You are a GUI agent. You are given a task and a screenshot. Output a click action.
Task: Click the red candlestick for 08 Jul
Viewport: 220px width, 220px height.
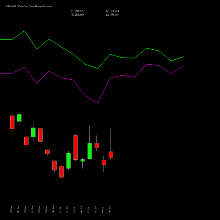pos(97,146)
